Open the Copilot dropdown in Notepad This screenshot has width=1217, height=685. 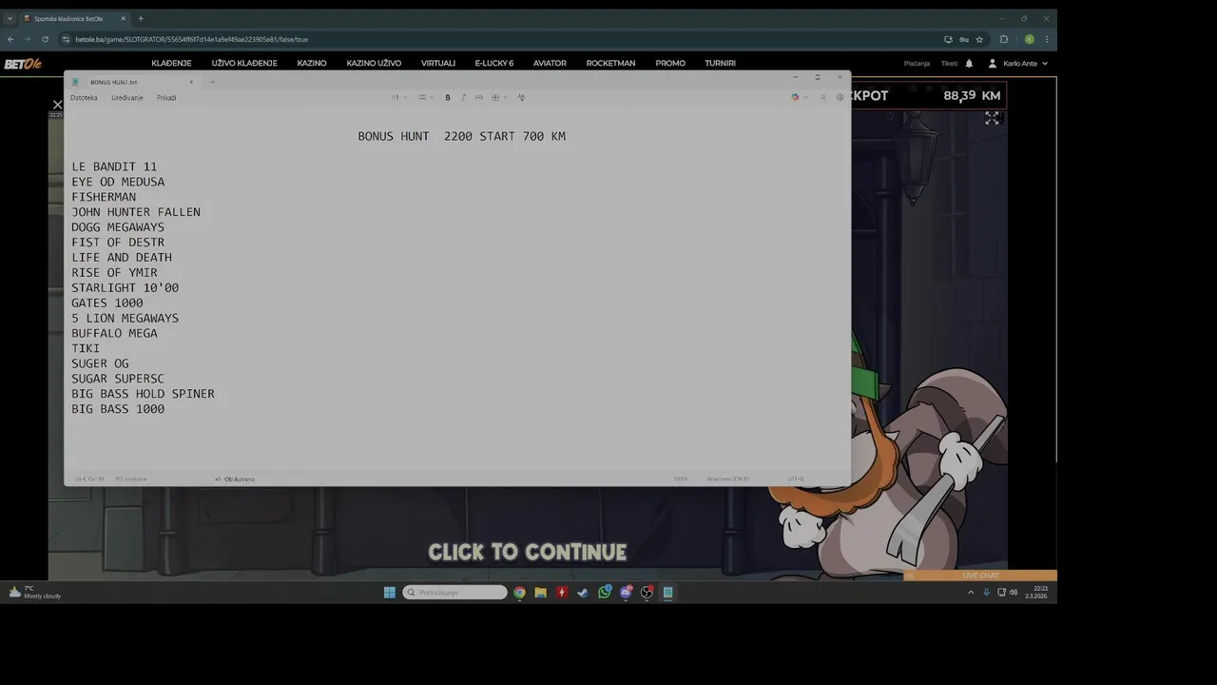(799, 97)
